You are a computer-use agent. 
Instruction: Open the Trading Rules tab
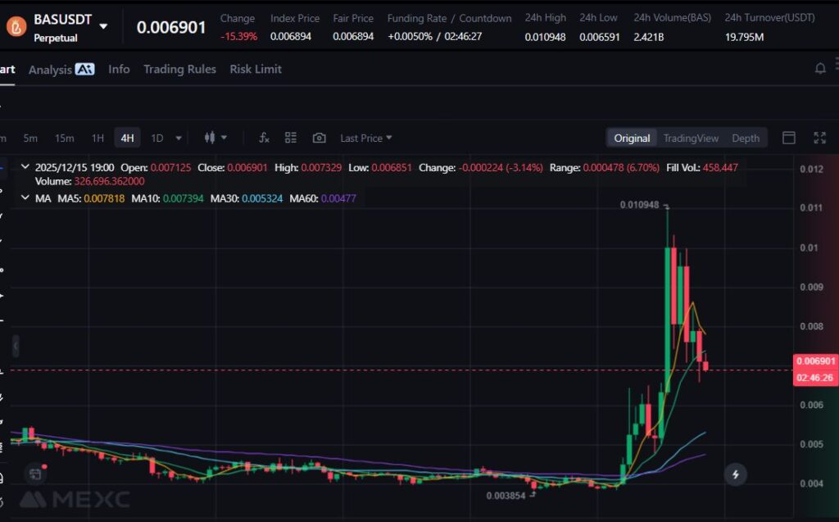[179, 69]
